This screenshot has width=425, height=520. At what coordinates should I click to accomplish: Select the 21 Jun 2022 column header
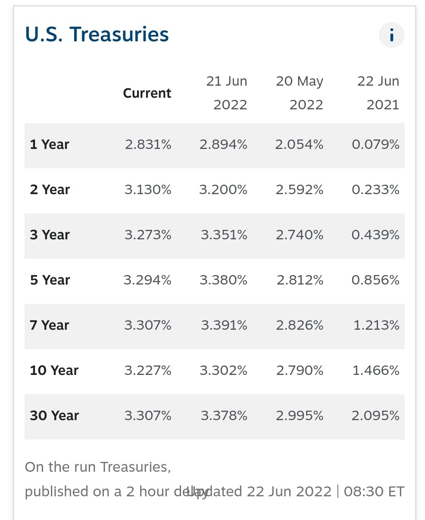click(227, 93)
